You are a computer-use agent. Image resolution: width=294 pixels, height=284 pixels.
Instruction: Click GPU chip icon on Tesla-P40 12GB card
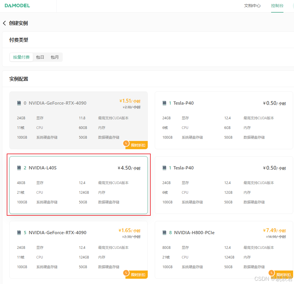point(164,168)
